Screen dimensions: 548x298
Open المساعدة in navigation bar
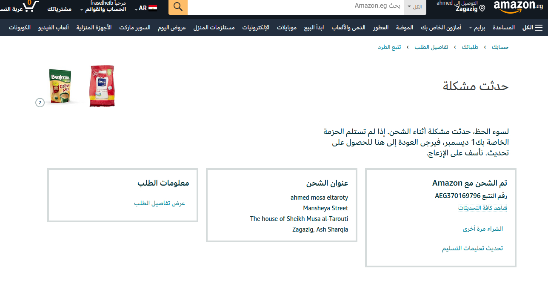(x=504, y=28)
